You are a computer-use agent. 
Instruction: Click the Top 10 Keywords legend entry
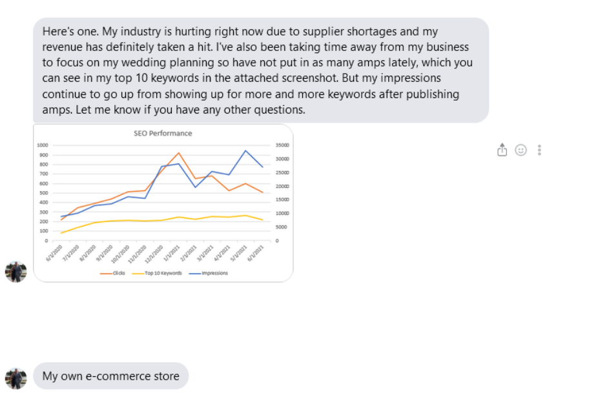[157, 273]
